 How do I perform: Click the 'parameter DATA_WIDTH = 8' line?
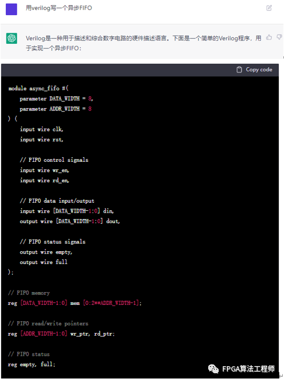click(57, 99)
